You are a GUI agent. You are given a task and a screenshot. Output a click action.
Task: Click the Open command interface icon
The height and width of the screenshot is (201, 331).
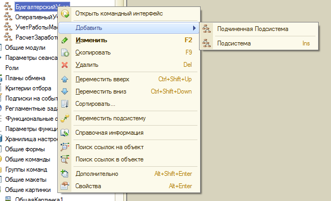(65, 14)
